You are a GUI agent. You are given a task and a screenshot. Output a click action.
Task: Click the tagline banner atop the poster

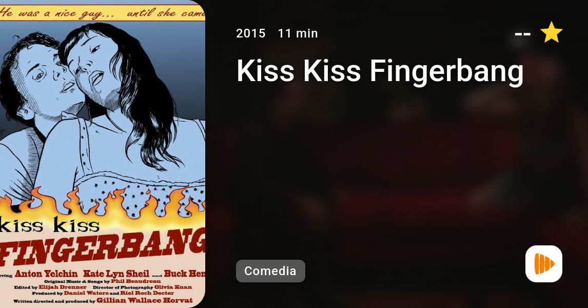pyautogui.click(x=103, y=13)
